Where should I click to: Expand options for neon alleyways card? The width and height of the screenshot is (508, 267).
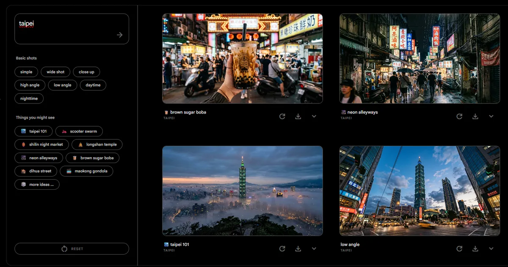[x=491, y=116]
